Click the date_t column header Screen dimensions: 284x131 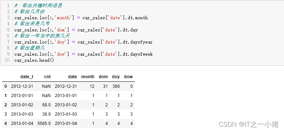pyautogui.click(x=27, y=77)
